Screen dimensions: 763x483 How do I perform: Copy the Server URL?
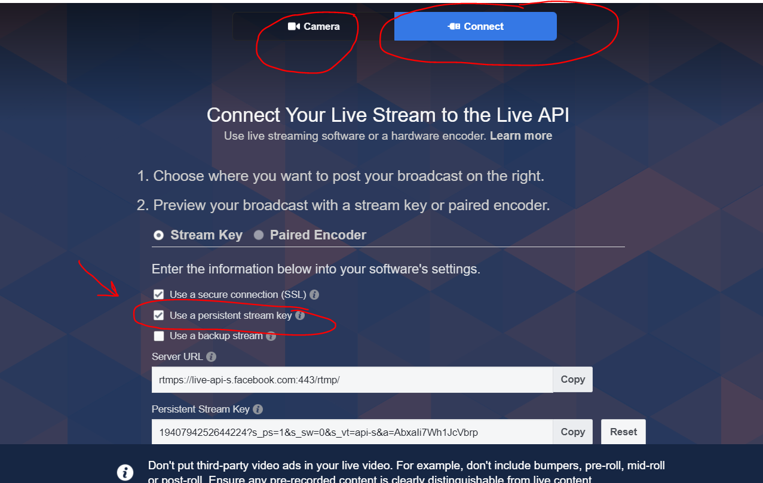point(572,380)
